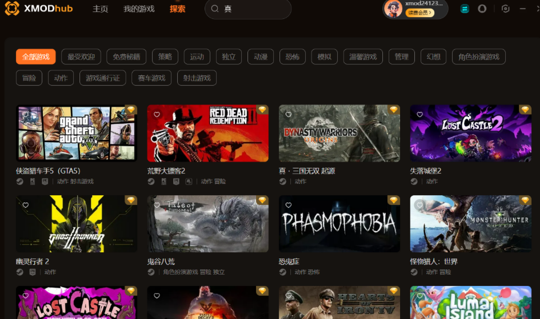Favorite Red Dead Redemption II heart icon
Screen dimensions: 540x319
pyautogui.click(x=157, y=115)
